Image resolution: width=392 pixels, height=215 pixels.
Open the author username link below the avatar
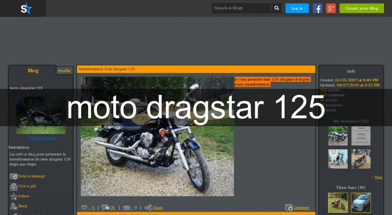point(43,138)
